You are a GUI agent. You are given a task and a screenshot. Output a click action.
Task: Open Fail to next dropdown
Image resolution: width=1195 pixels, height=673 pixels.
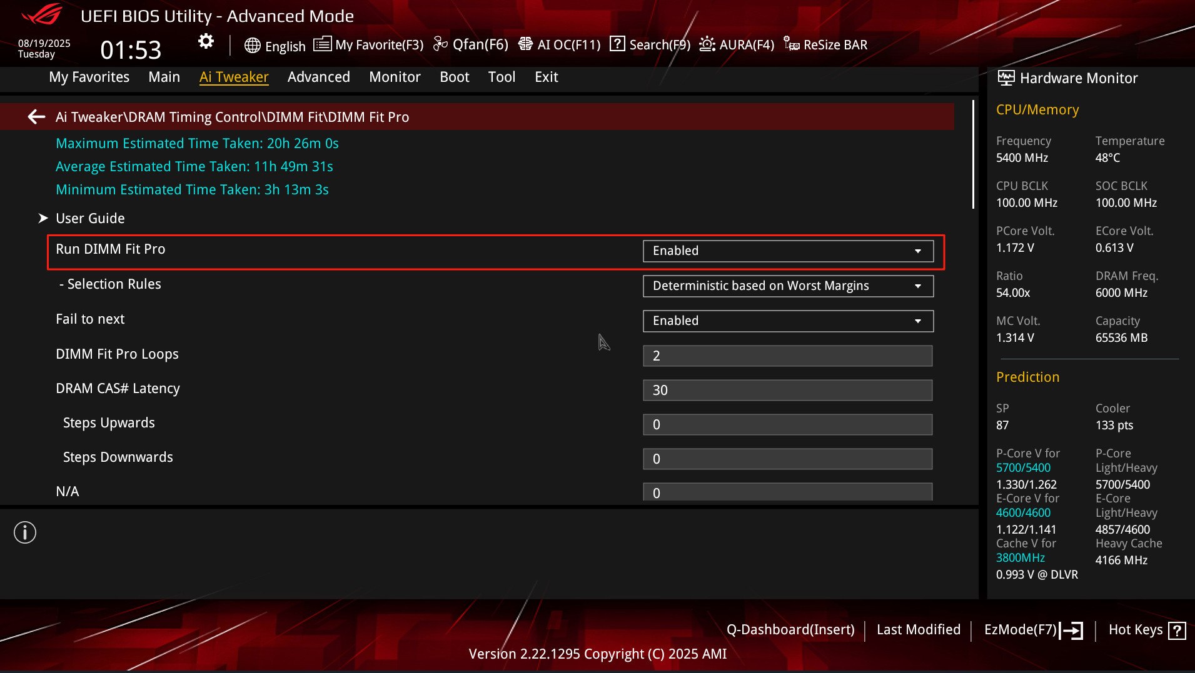tap(788, 321)
